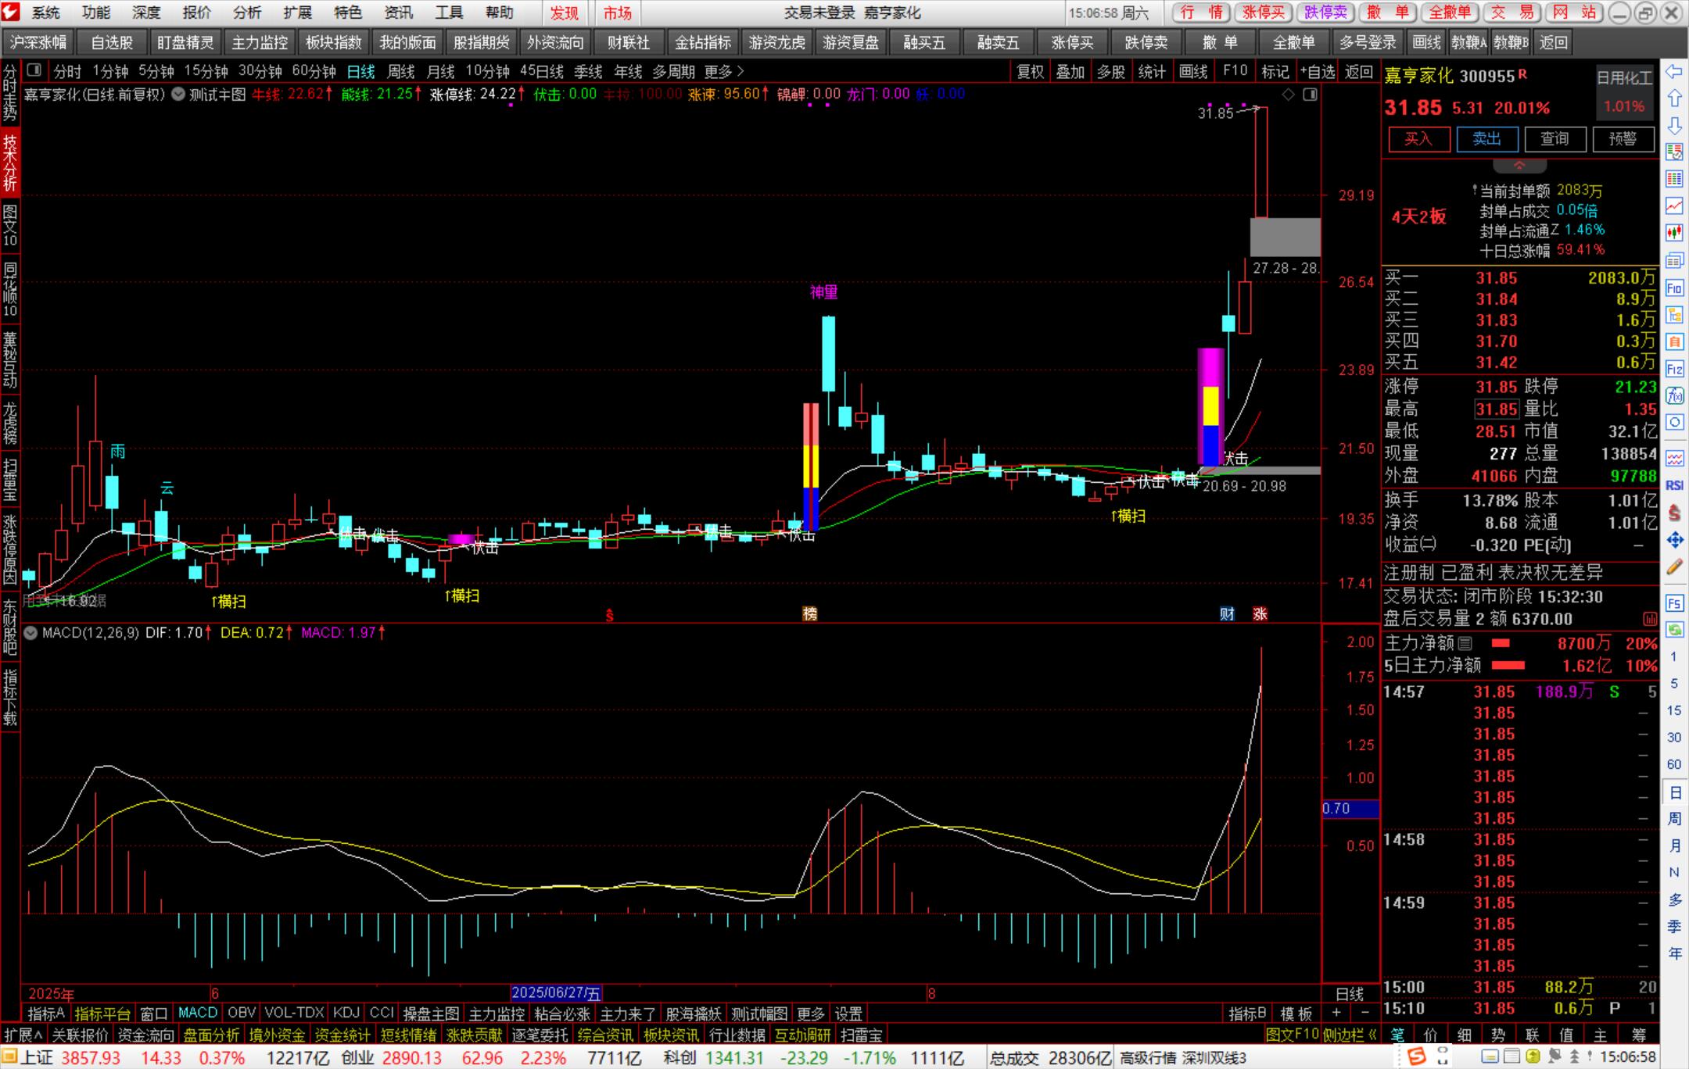Click the candlestick chart icon in right toolbar
Viewport: 1689px width, 1069px height.
point(1674,232)
